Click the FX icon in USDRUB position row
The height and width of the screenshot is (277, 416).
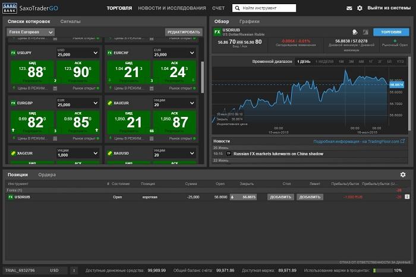pyautogui.click(x=11, y=197)
